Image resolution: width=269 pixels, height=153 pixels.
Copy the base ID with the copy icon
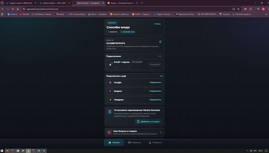click(160, 42)
